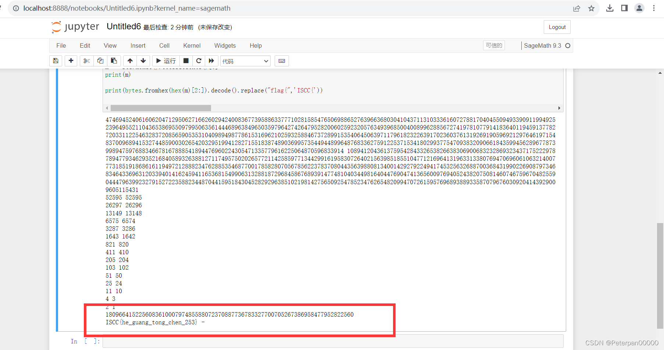This screenshot has height=350, width=664.
Task: Save the notebook with the floppy icon
Action: [x=56, y=61]
